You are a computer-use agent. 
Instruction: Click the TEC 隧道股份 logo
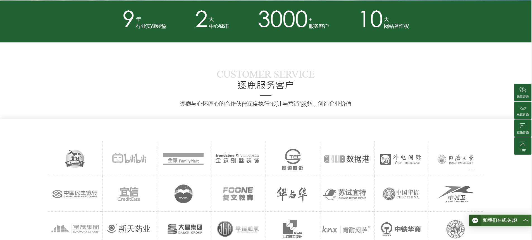(292, 160)
